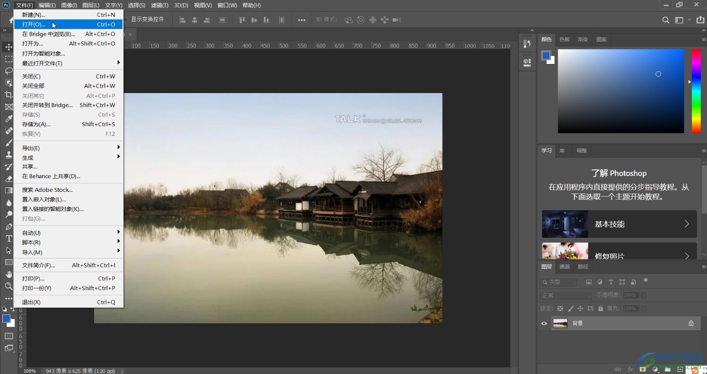The height and width of the screenshot is (374, 707).
Task: Toggle the lock all padlock icon
Action: click(601, 309)
